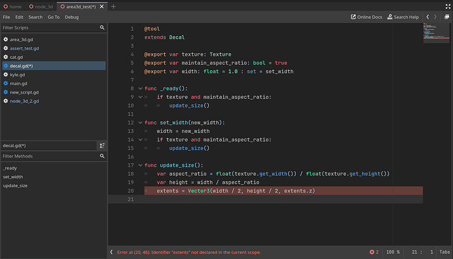Toggle alphabetical sorting of the methods list
This screenshot has width=453, height=259.
(x=102, y=146)
